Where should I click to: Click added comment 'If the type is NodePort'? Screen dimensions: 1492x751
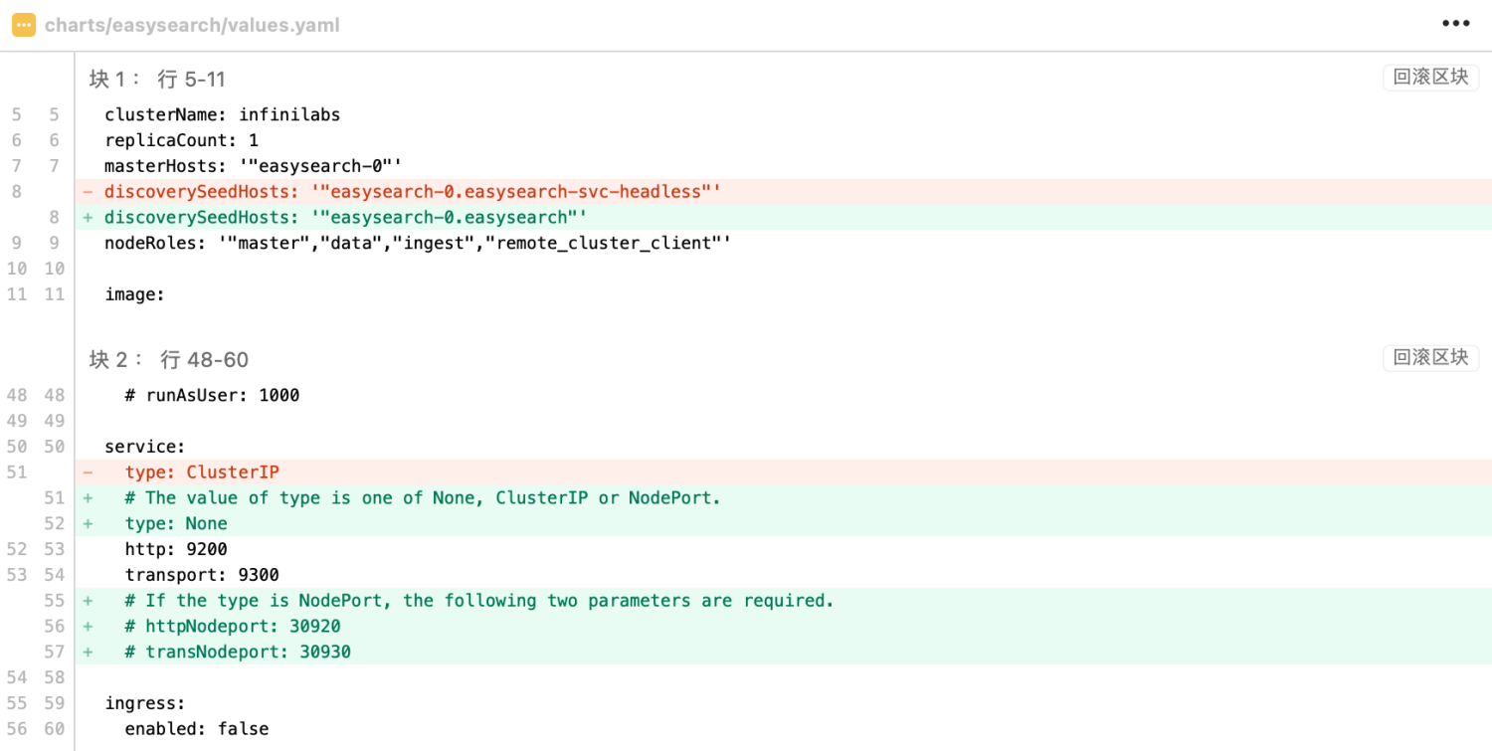tap(783, 602)
